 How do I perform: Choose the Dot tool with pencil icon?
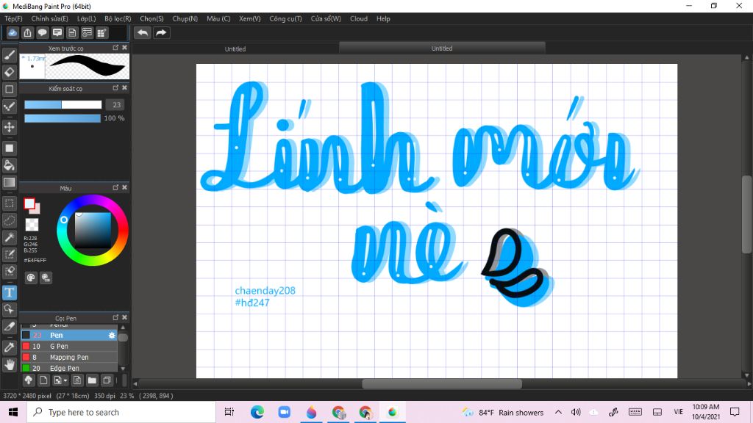9,106
